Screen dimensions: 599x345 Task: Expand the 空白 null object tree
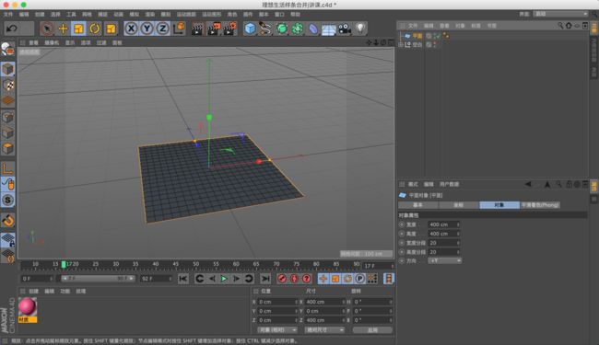(401, 44)
